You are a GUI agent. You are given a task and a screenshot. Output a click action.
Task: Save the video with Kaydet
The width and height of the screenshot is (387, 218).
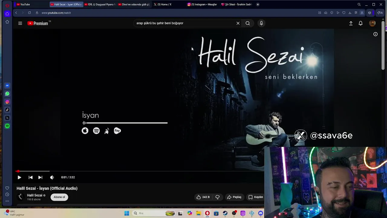[256, 197]
